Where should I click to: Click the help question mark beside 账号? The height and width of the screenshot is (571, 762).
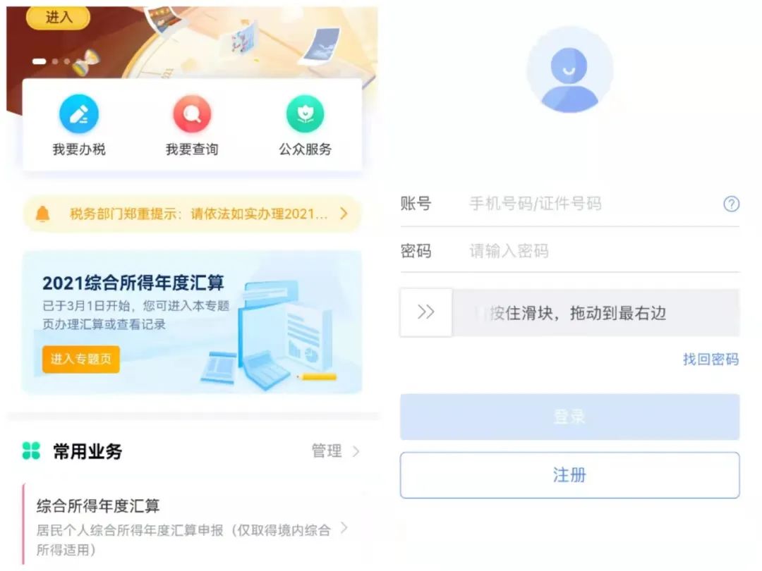(731, 204)
